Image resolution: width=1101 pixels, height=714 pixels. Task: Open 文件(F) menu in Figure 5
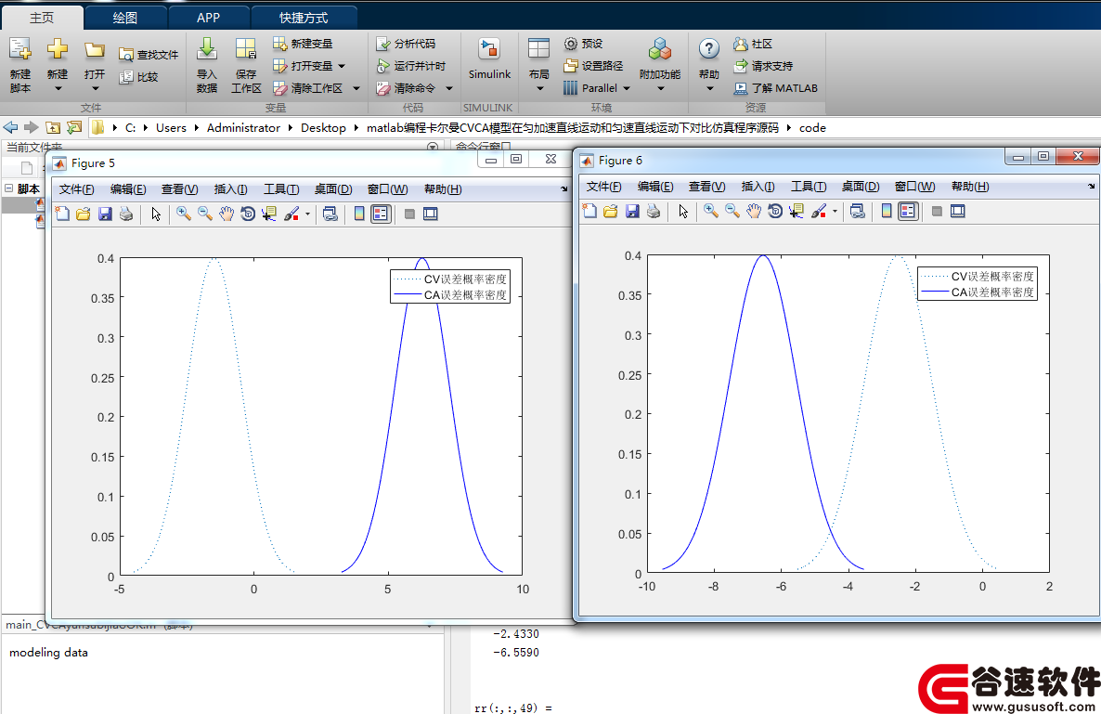tap(76, 189)
